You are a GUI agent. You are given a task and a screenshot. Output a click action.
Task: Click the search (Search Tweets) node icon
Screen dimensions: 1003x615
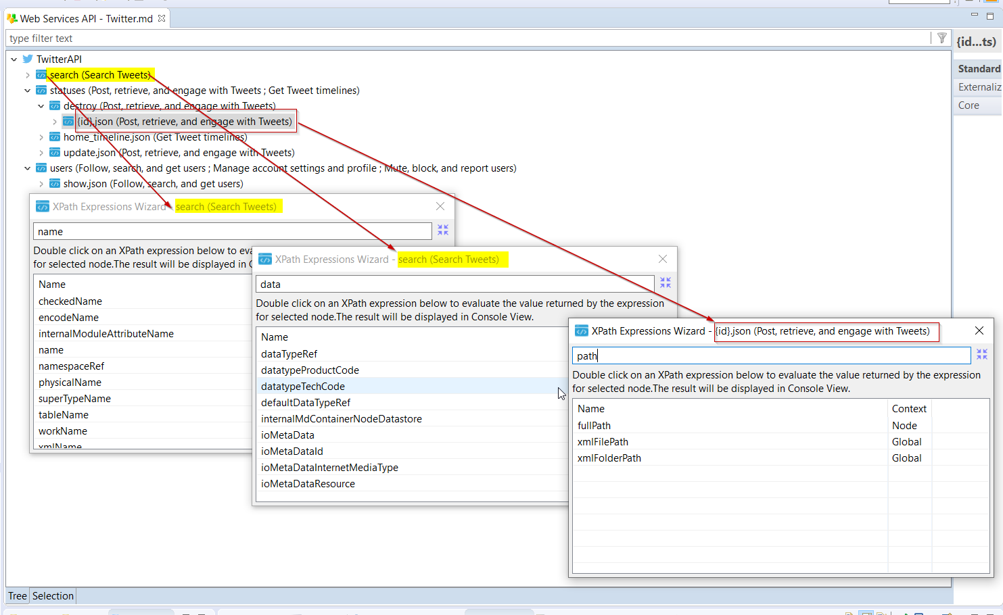(x=41, y=74)
